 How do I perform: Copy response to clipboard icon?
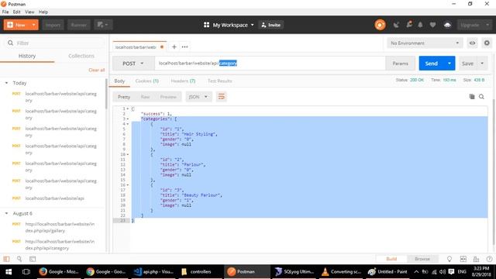[472, 96]
